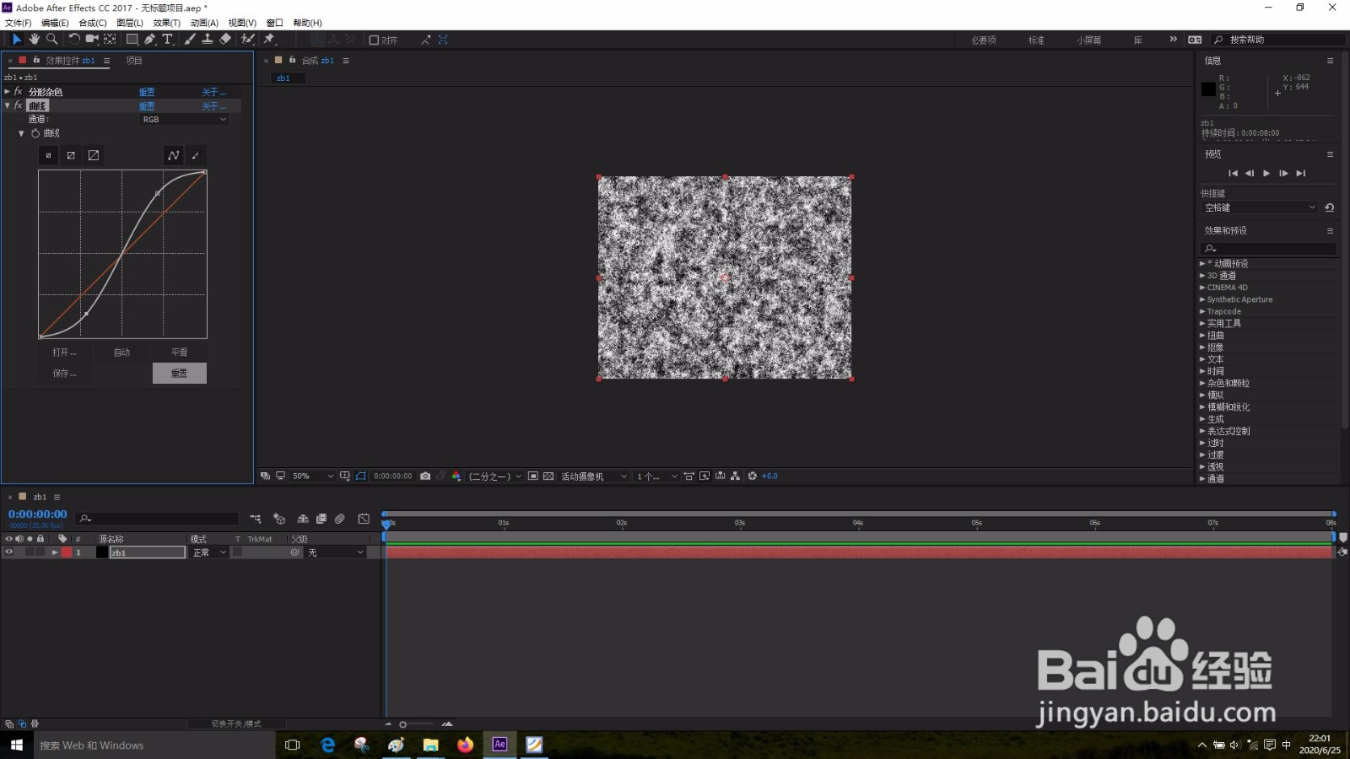1350x759 pixels.
Task: Open the 文件(F) menu
Action: (x=18, y=23)
